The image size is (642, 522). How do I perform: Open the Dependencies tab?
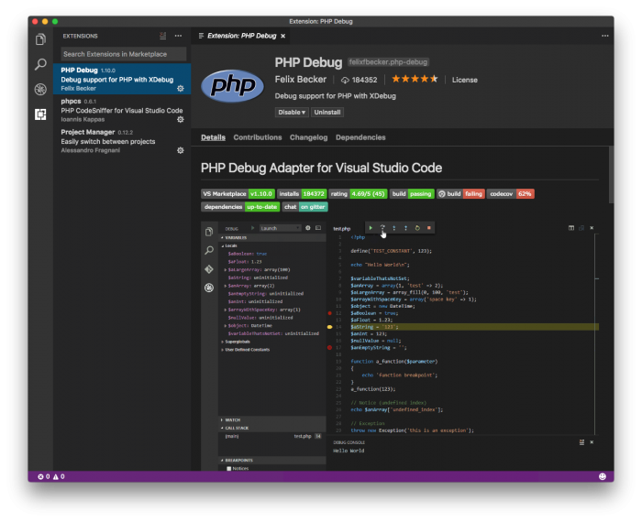(x=360, y=137)
